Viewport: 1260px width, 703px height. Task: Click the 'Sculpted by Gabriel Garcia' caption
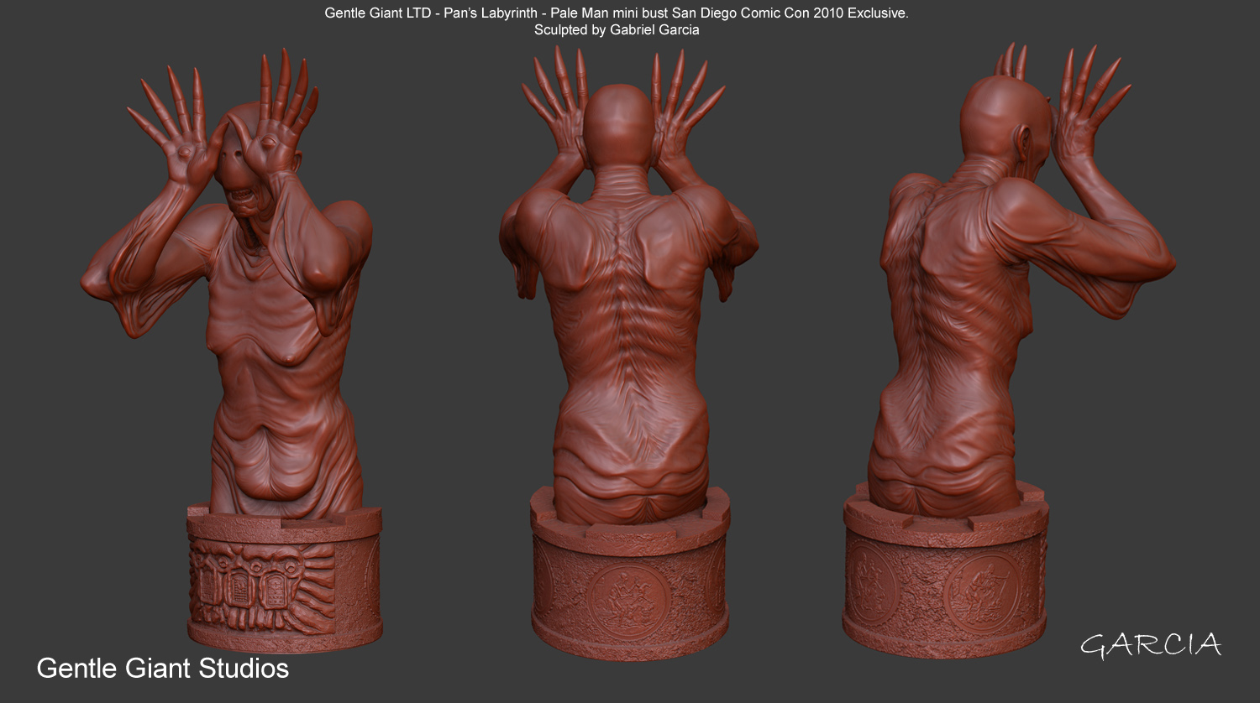pos(617,30)
